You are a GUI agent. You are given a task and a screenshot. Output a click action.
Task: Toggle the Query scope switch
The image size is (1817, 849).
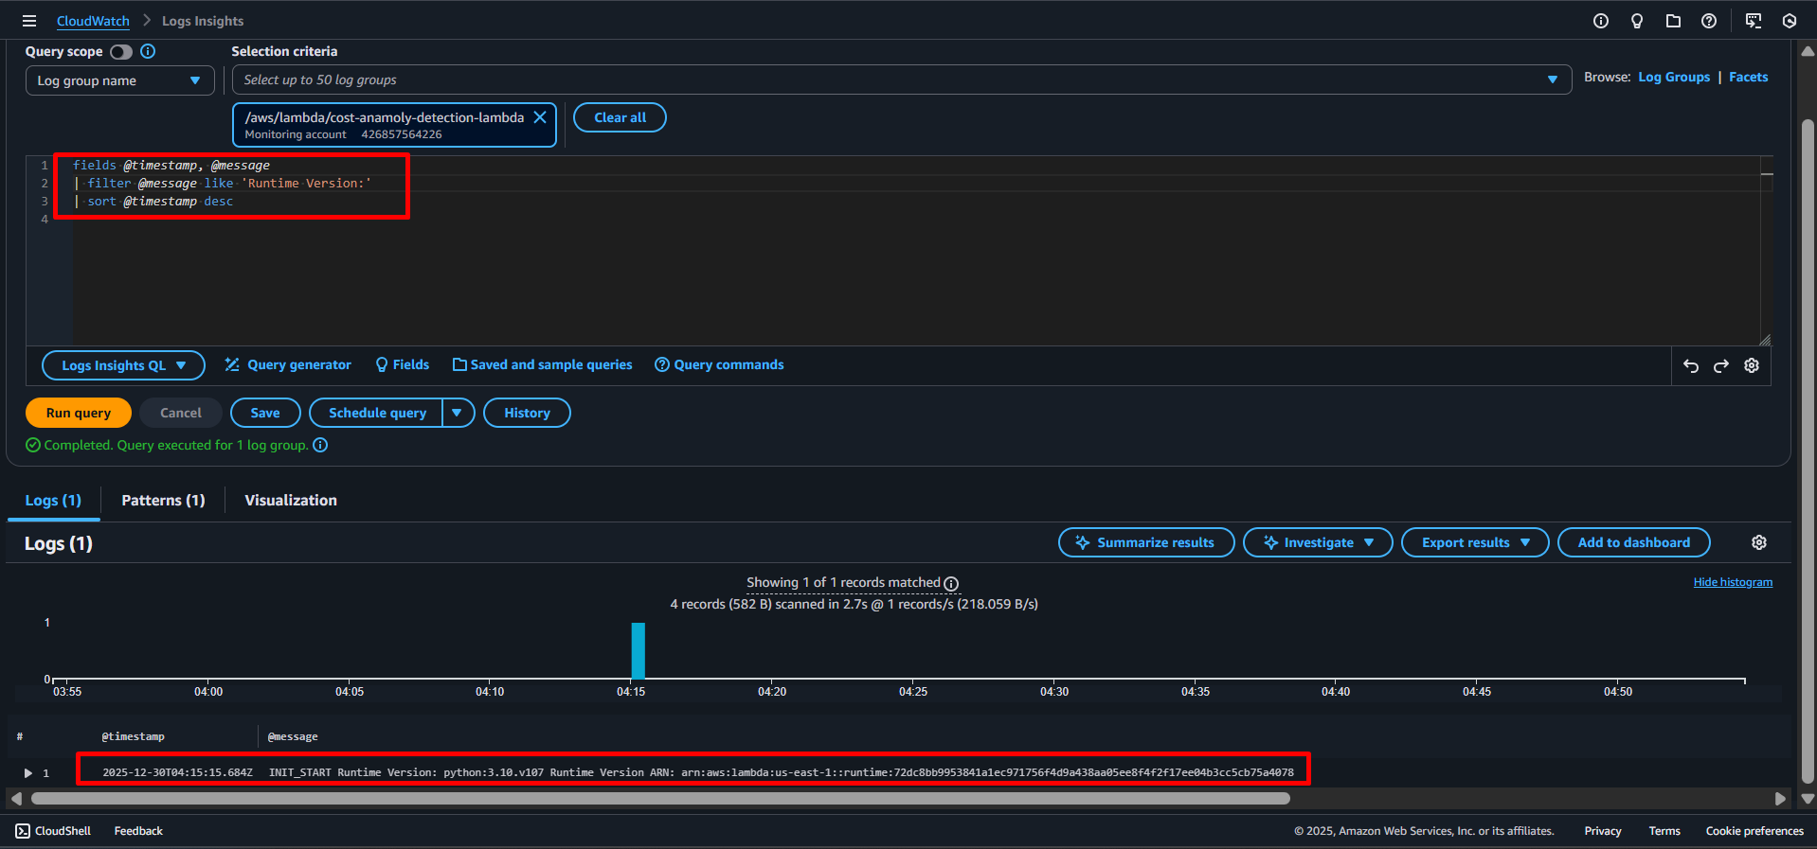121,52
